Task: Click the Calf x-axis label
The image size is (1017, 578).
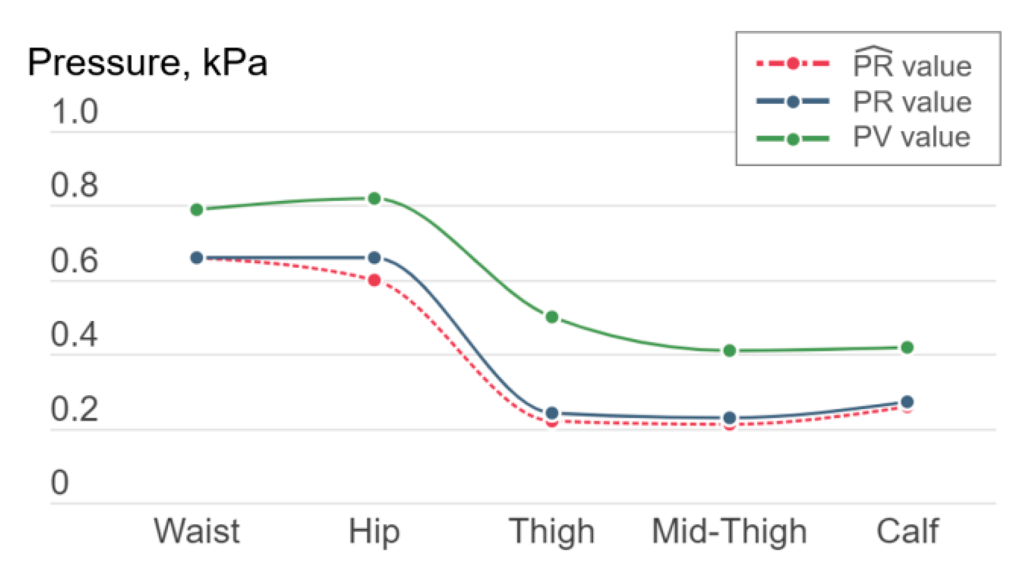Action: click(907, 532)
